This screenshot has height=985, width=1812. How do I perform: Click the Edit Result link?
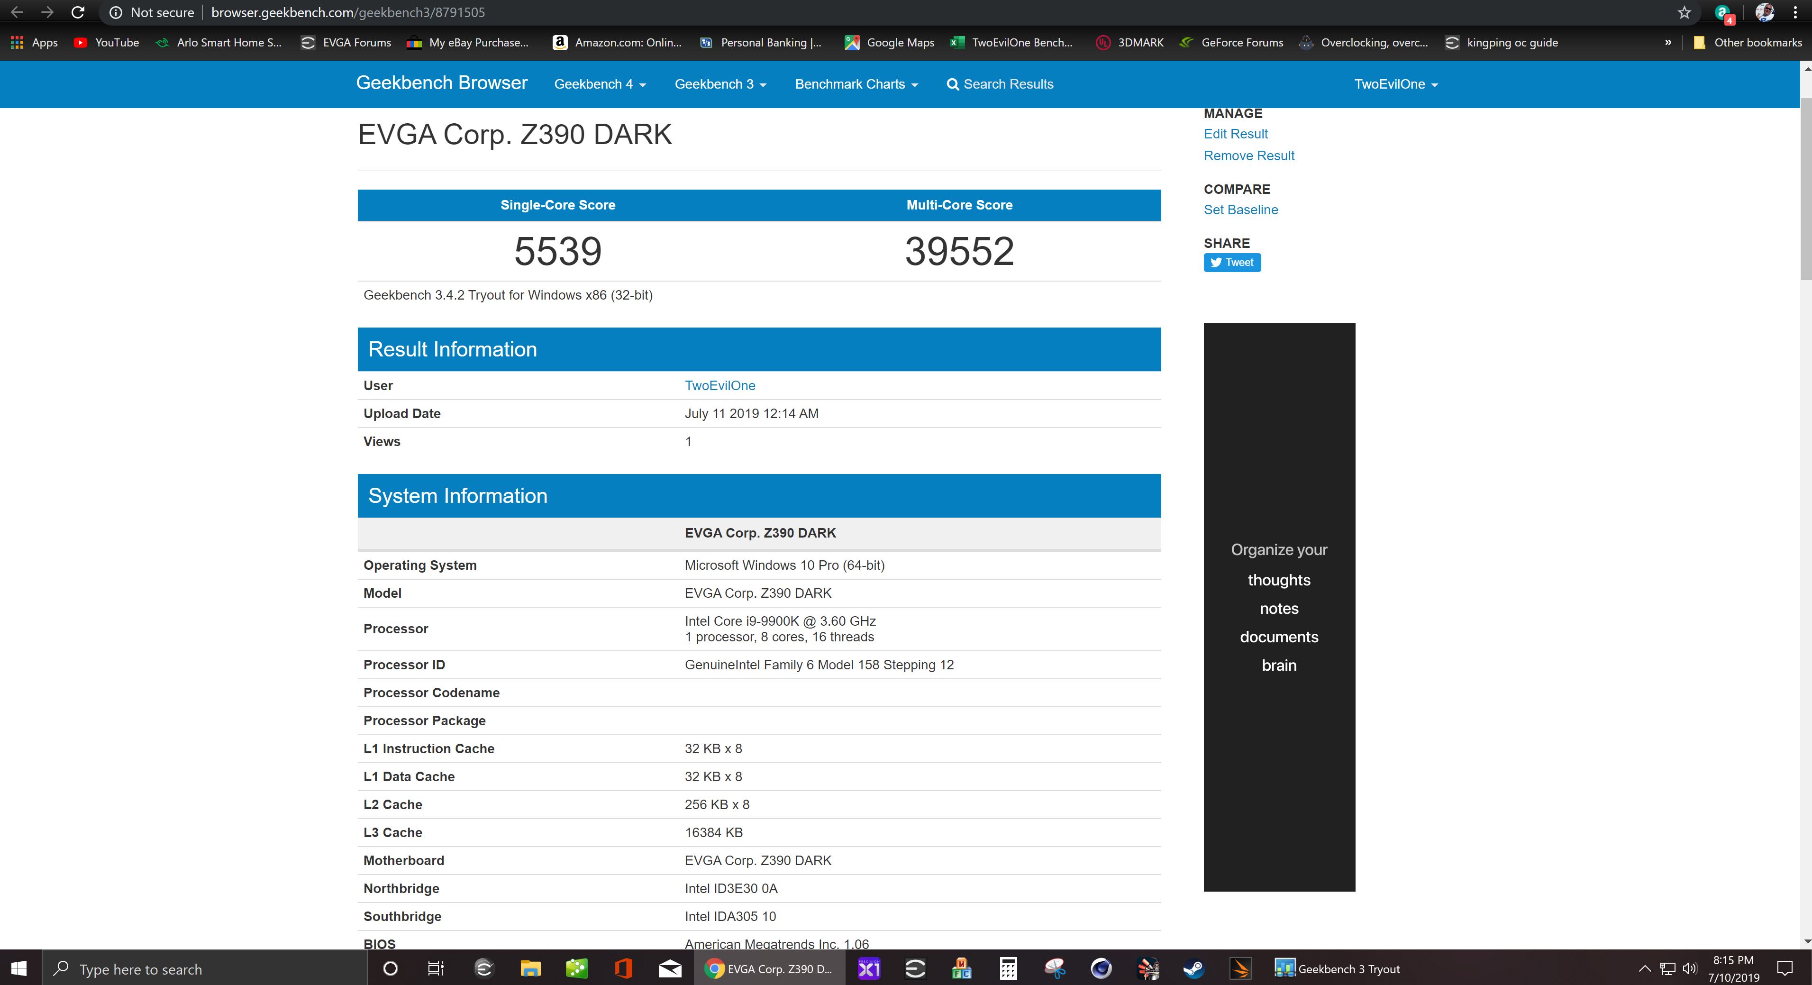point(1235,134)
